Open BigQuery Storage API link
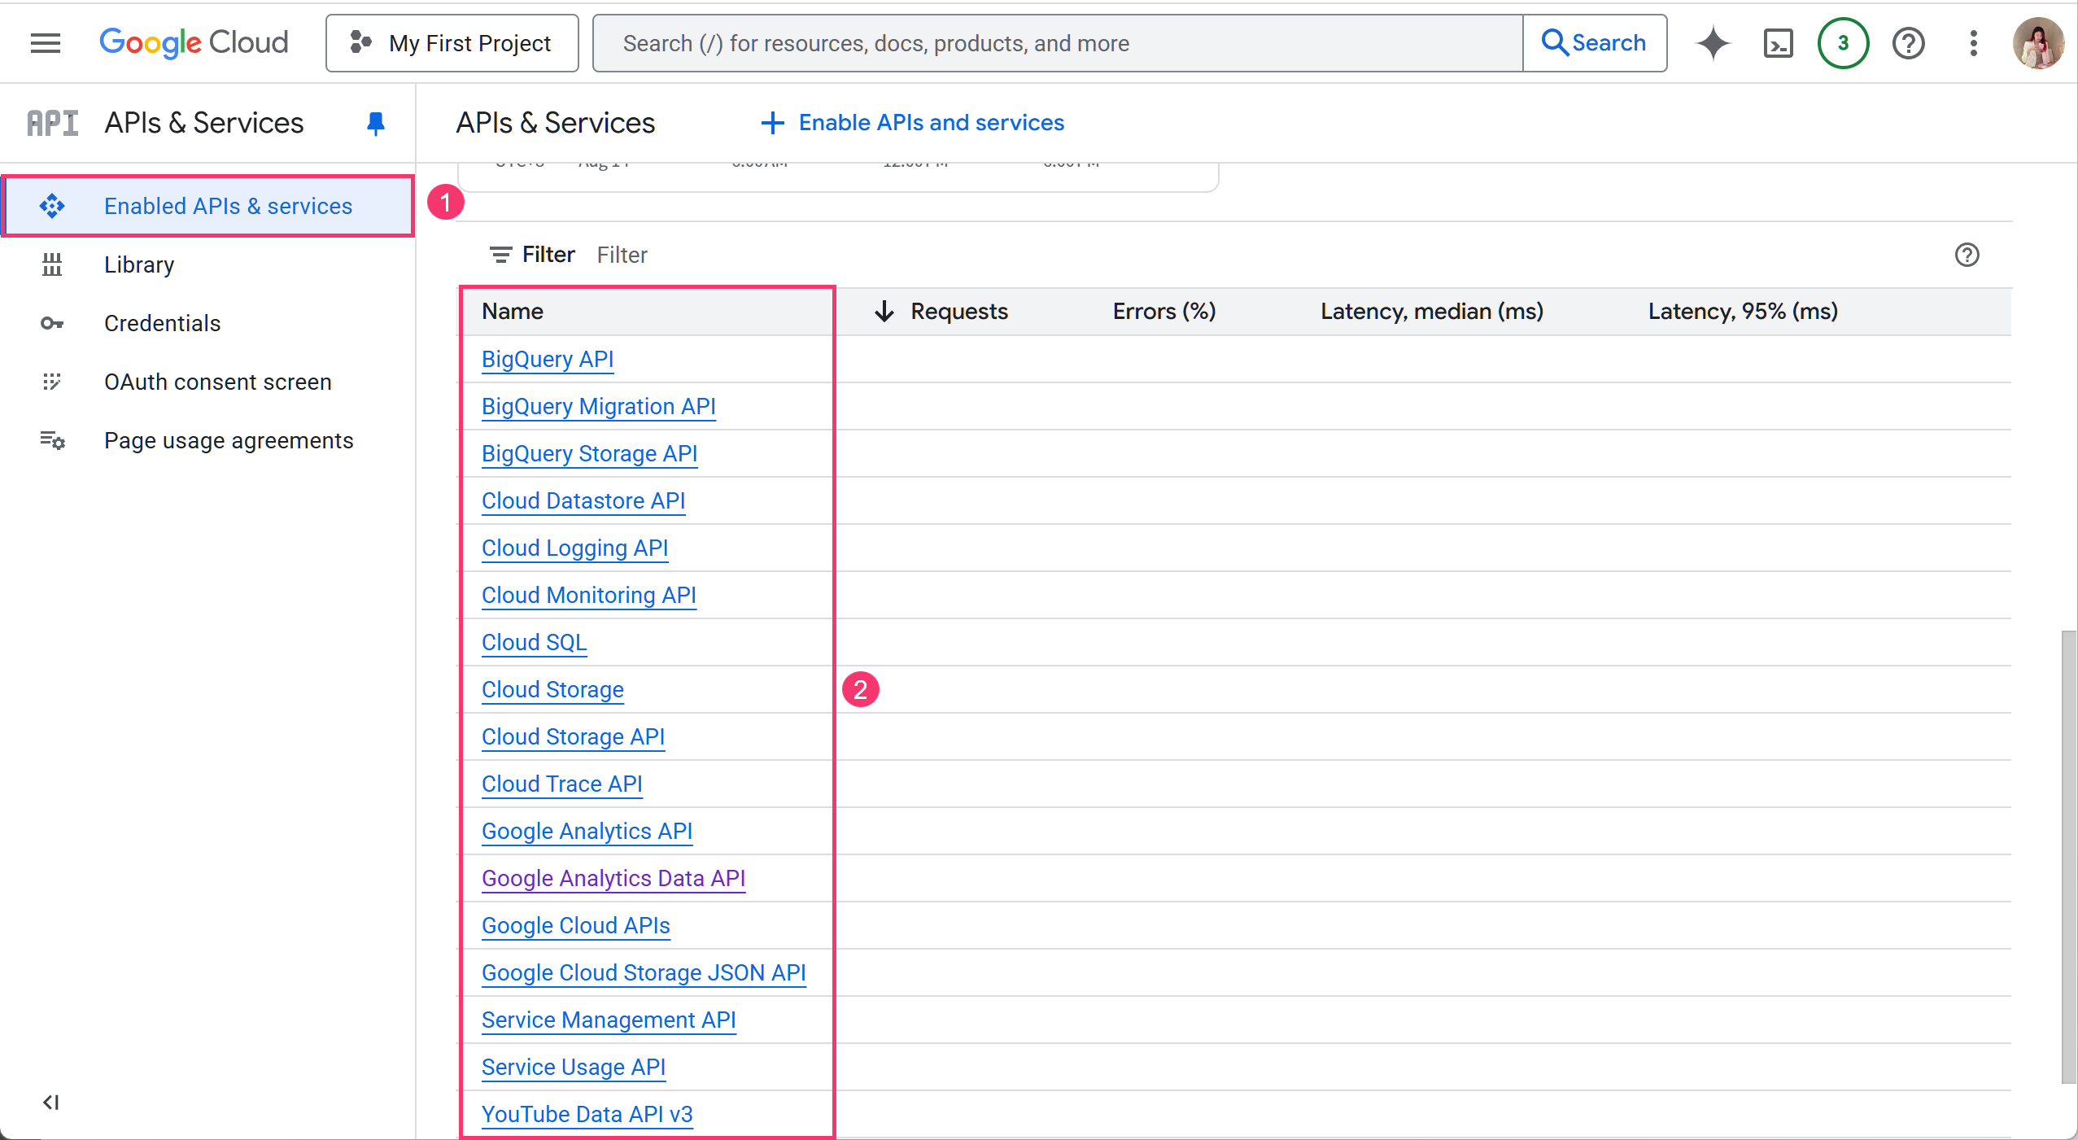The image size is (2078, 1140). point(590,453)
